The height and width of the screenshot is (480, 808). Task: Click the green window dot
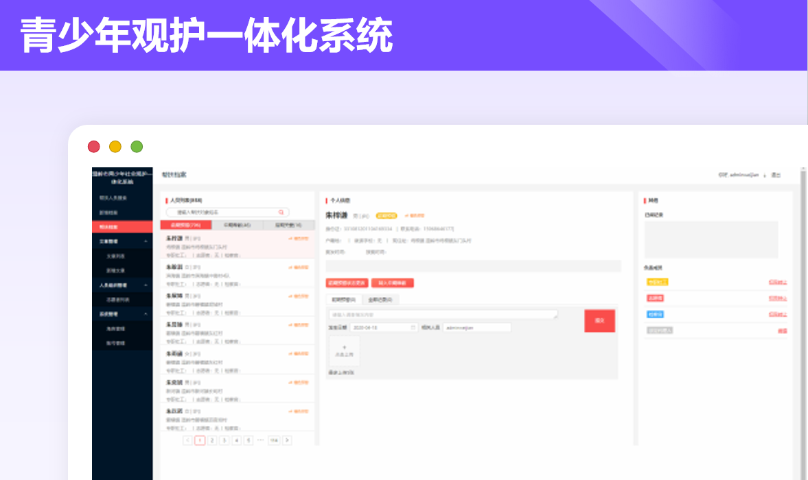(x=137, y=147)
